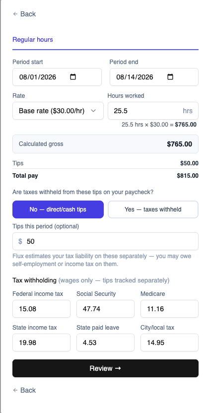Click the Calculated gross summary box
208x413 pixels.
click(x=105, y=144)
